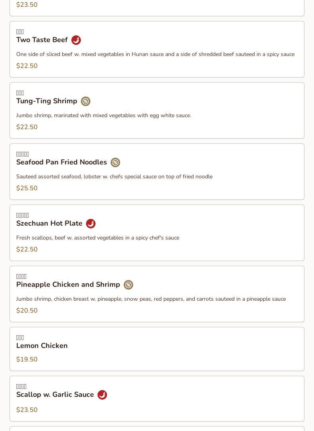Click the $20.50 Pineapple Chicken price
Image resolution: width=314 pixels, height=431 pixels.
click(27, 311)
